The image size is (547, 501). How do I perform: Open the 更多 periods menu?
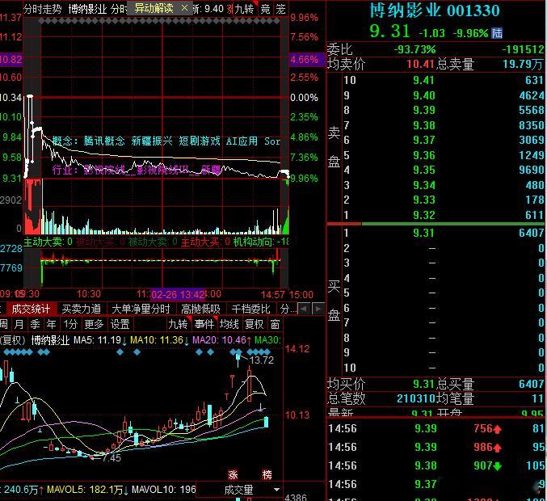pyautogui.click(x=95, y=324)
